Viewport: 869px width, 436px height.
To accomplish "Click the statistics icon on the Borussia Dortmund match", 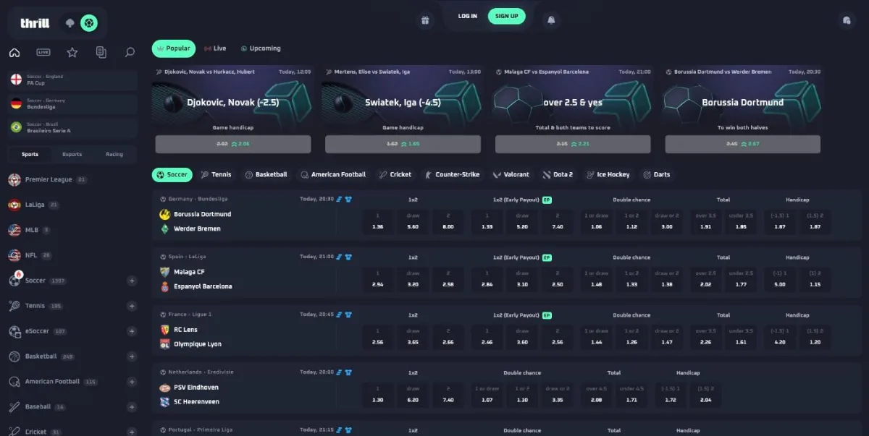I will click(339, 199).
